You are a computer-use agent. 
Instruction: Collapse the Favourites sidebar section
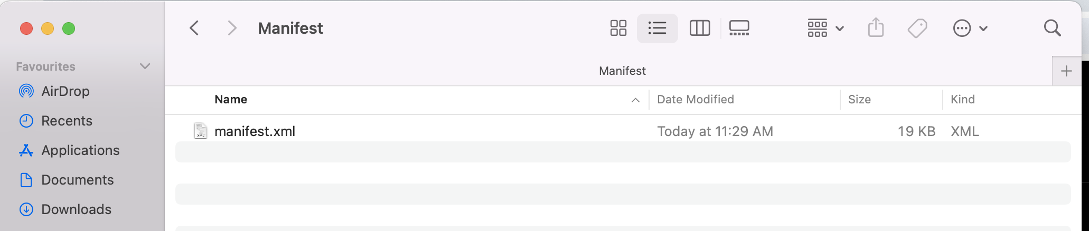click(145, 66)
